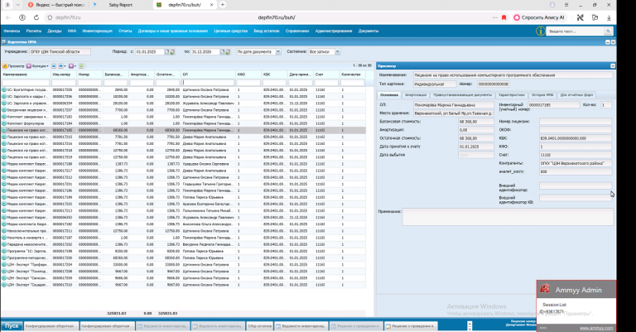
Task: Click the green refresh icon in grid toolbar
Action: [x=81, y=65]
